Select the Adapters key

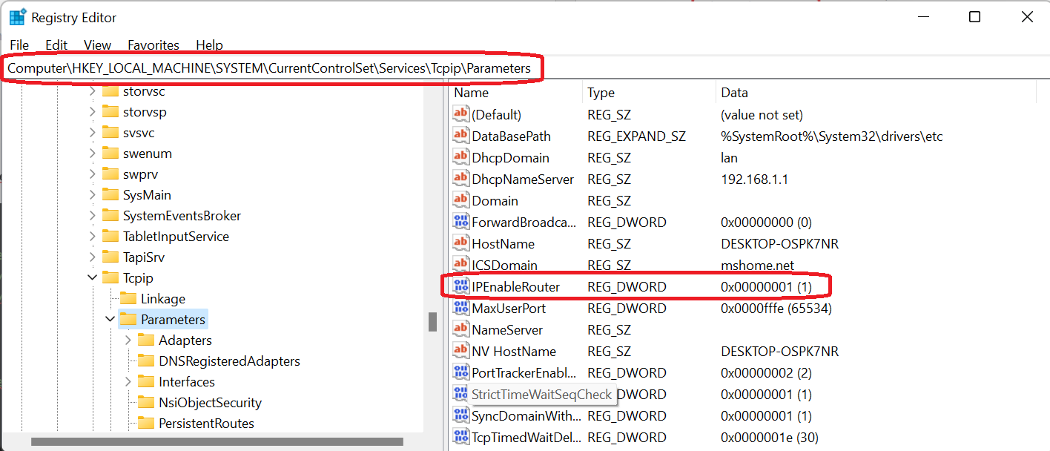tap(185, 340)
